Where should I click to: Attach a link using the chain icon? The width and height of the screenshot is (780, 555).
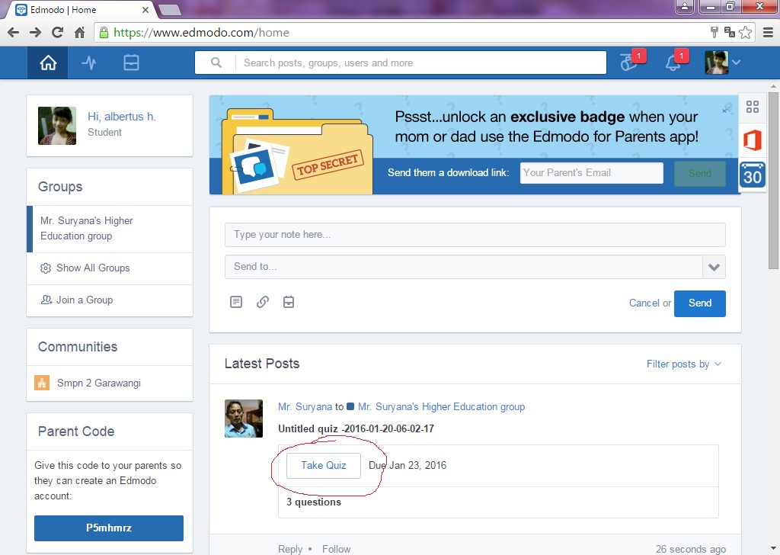(x=263, y=302)
